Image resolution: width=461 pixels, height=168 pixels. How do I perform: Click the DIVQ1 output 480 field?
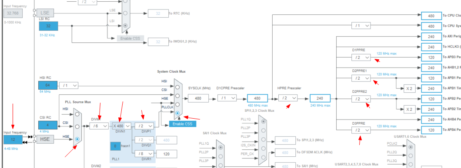coord(167,140)
